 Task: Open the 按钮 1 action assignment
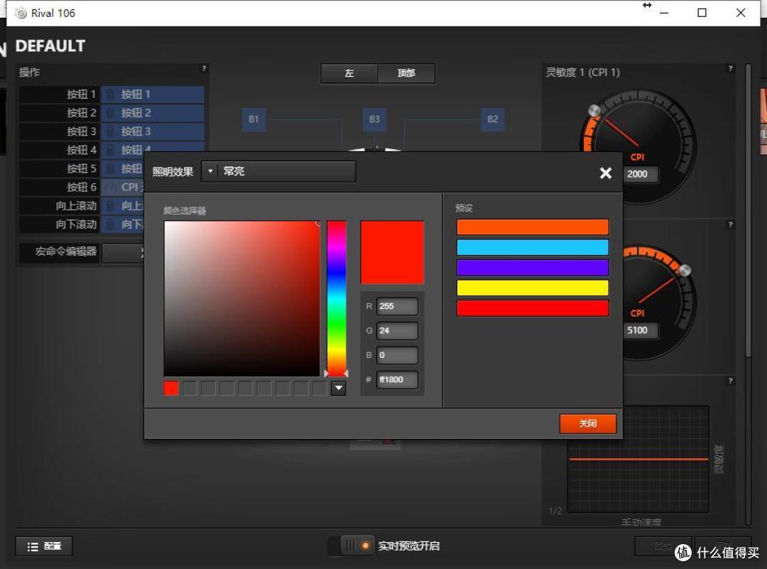point(153,94)
